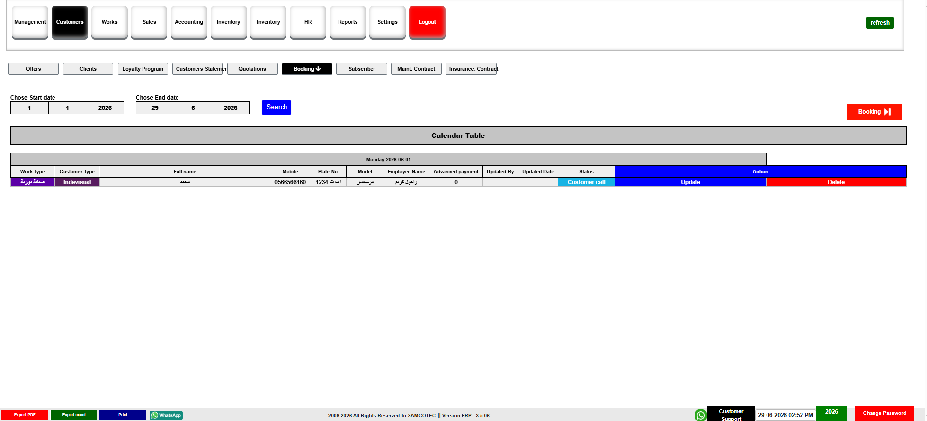
Task: Open the Quotations tab
Action: click(x=252, y=69)
